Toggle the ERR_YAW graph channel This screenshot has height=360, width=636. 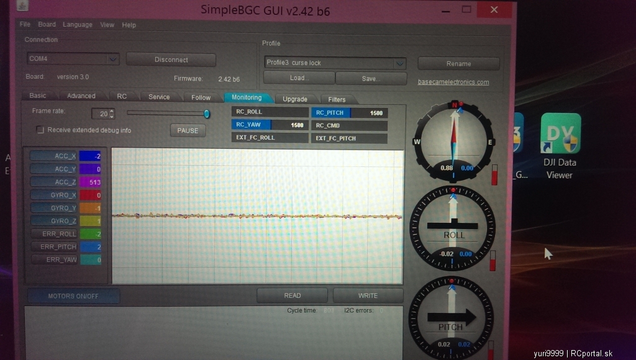coord(54,259)
